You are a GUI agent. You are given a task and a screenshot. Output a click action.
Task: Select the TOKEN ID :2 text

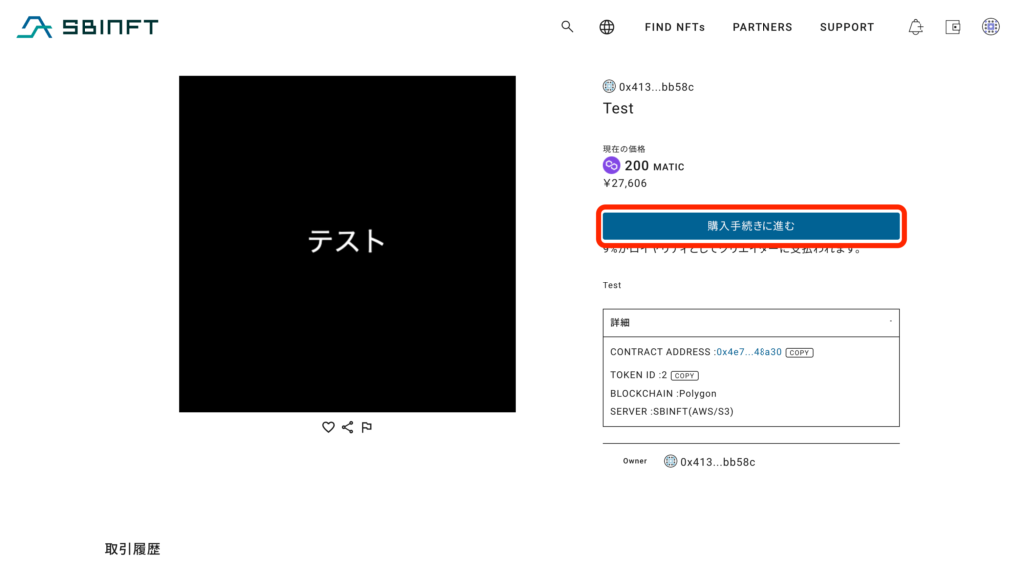639,375
